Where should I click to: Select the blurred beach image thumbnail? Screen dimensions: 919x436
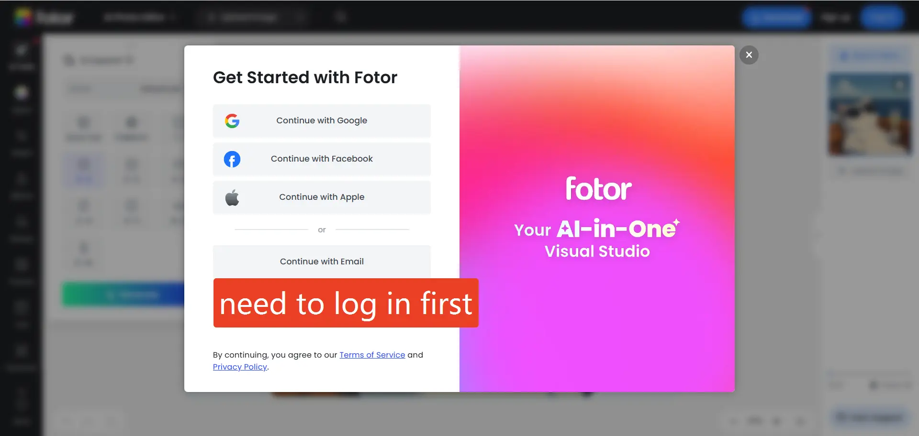click(x=870, y=114)
